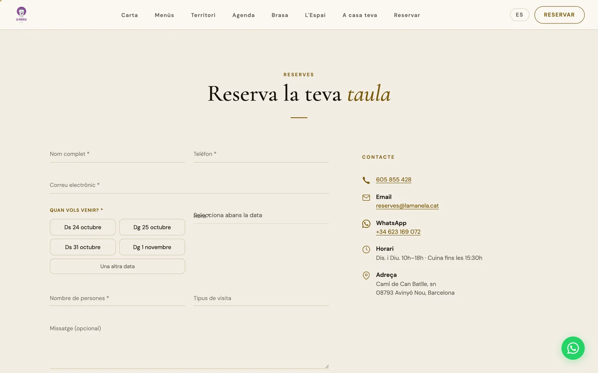The image size is (598, 373).
Task: Click the 'Reserva la teva taula' heading
Action: (x=299, y=94)
